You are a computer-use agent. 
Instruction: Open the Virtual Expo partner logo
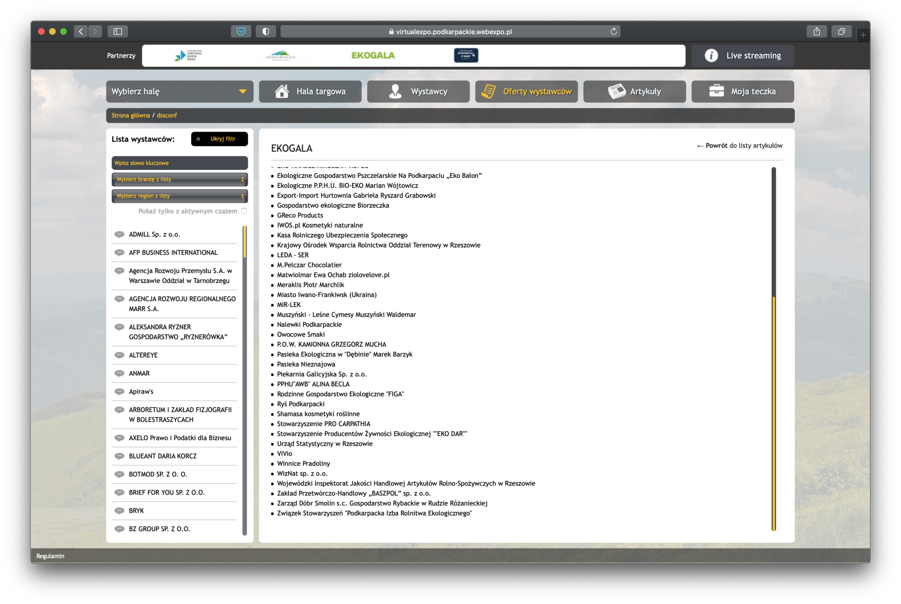coord(188,55)
